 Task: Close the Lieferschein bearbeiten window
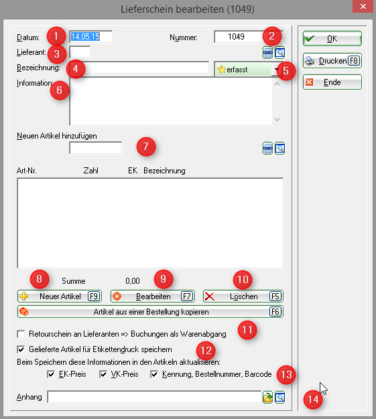click(363, 7)
